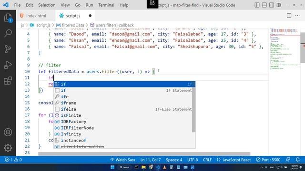The image size is (305, 171).
Task: Select the 'Infinity' suggestion
Action: coord(123,134)
